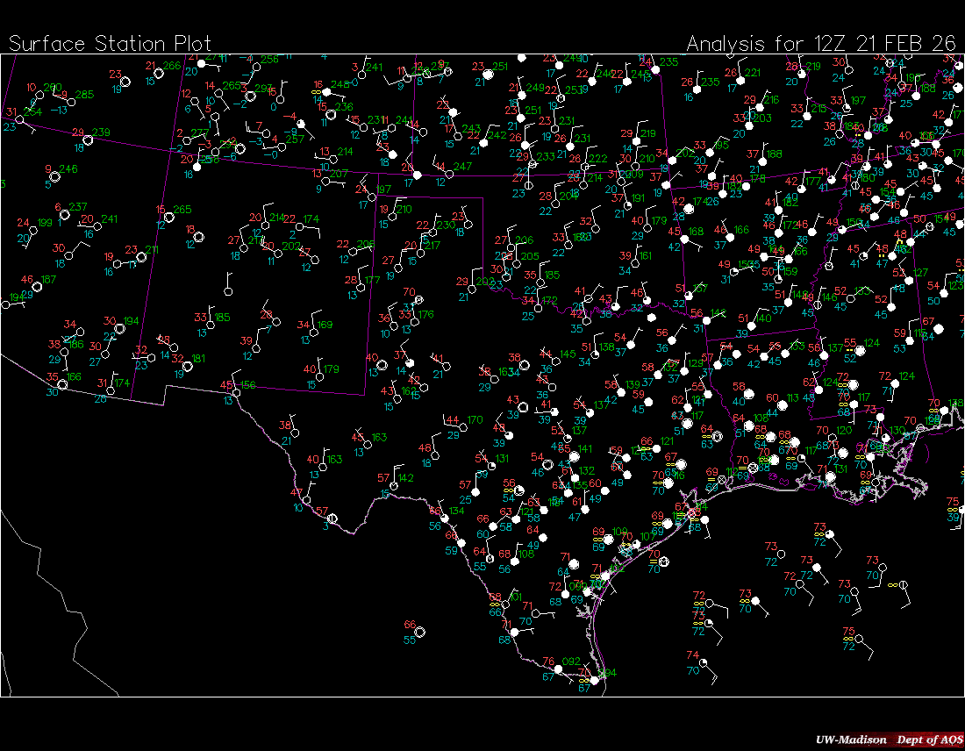
Task: Click station showing 34 and pressure 169
Action: click(314, 333)
